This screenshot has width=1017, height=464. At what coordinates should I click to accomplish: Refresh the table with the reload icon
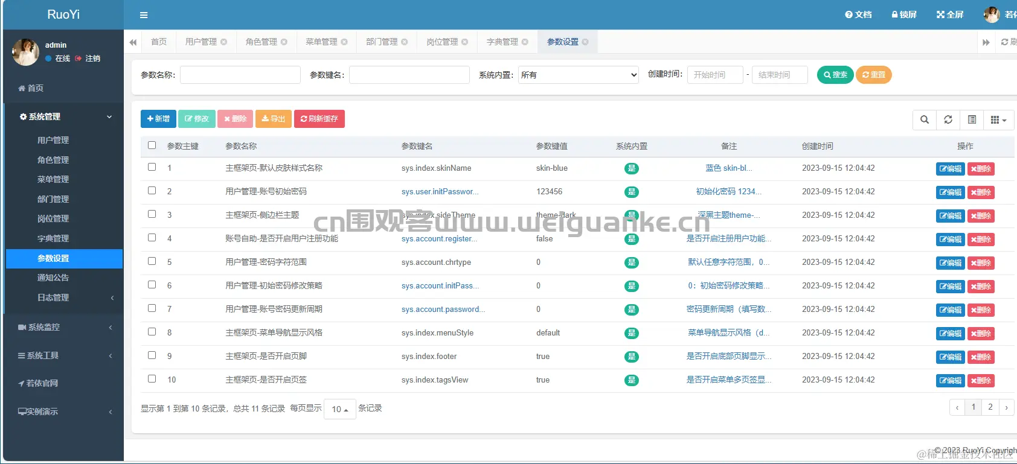coord(948,119)
